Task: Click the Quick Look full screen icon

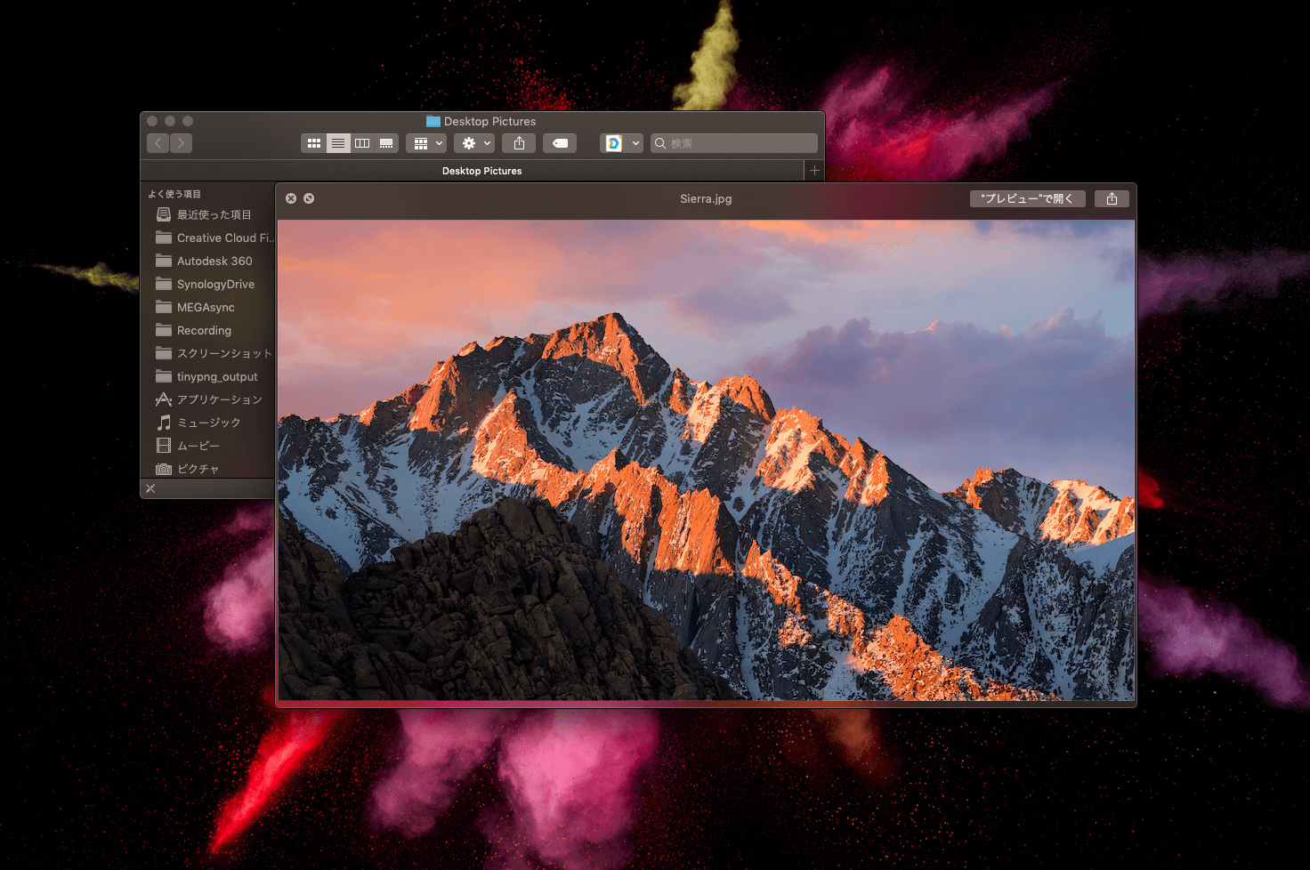Action: [x=309, y=198]
